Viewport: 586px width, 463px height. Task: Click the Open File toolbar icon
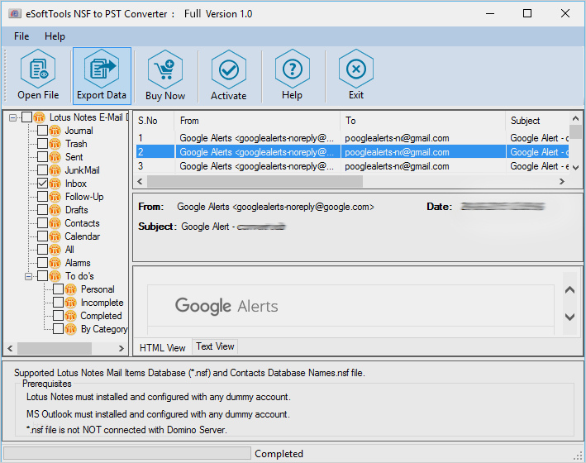point(38,70)
